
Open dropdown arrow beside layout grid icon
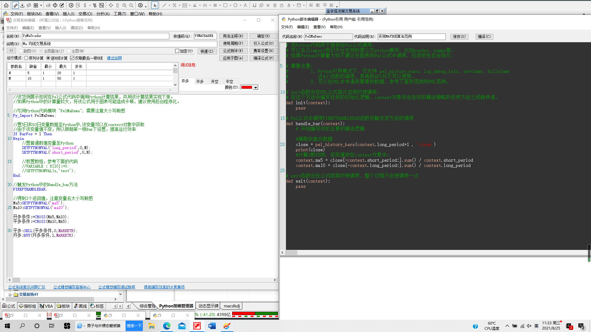[41, 6]
